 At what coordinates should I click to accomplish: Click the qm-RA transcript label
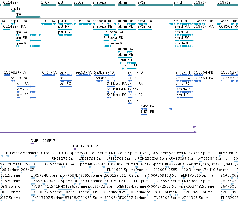pos(22,32)
